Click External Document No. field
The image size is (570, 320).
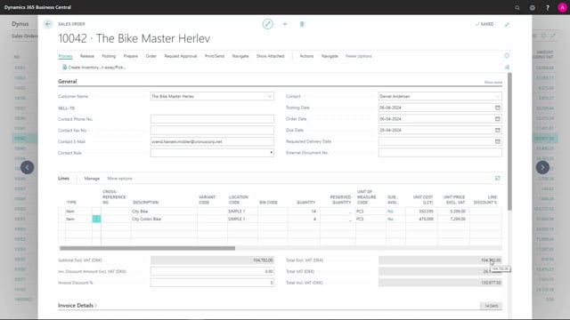click(440, 153)
